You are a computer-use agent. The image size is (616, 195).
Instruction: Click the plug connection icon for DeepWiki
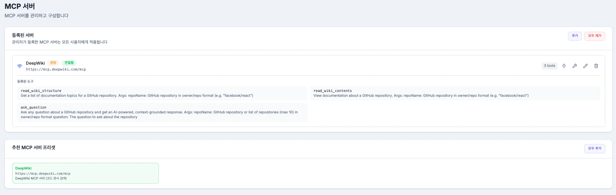[x=564, y=66]
